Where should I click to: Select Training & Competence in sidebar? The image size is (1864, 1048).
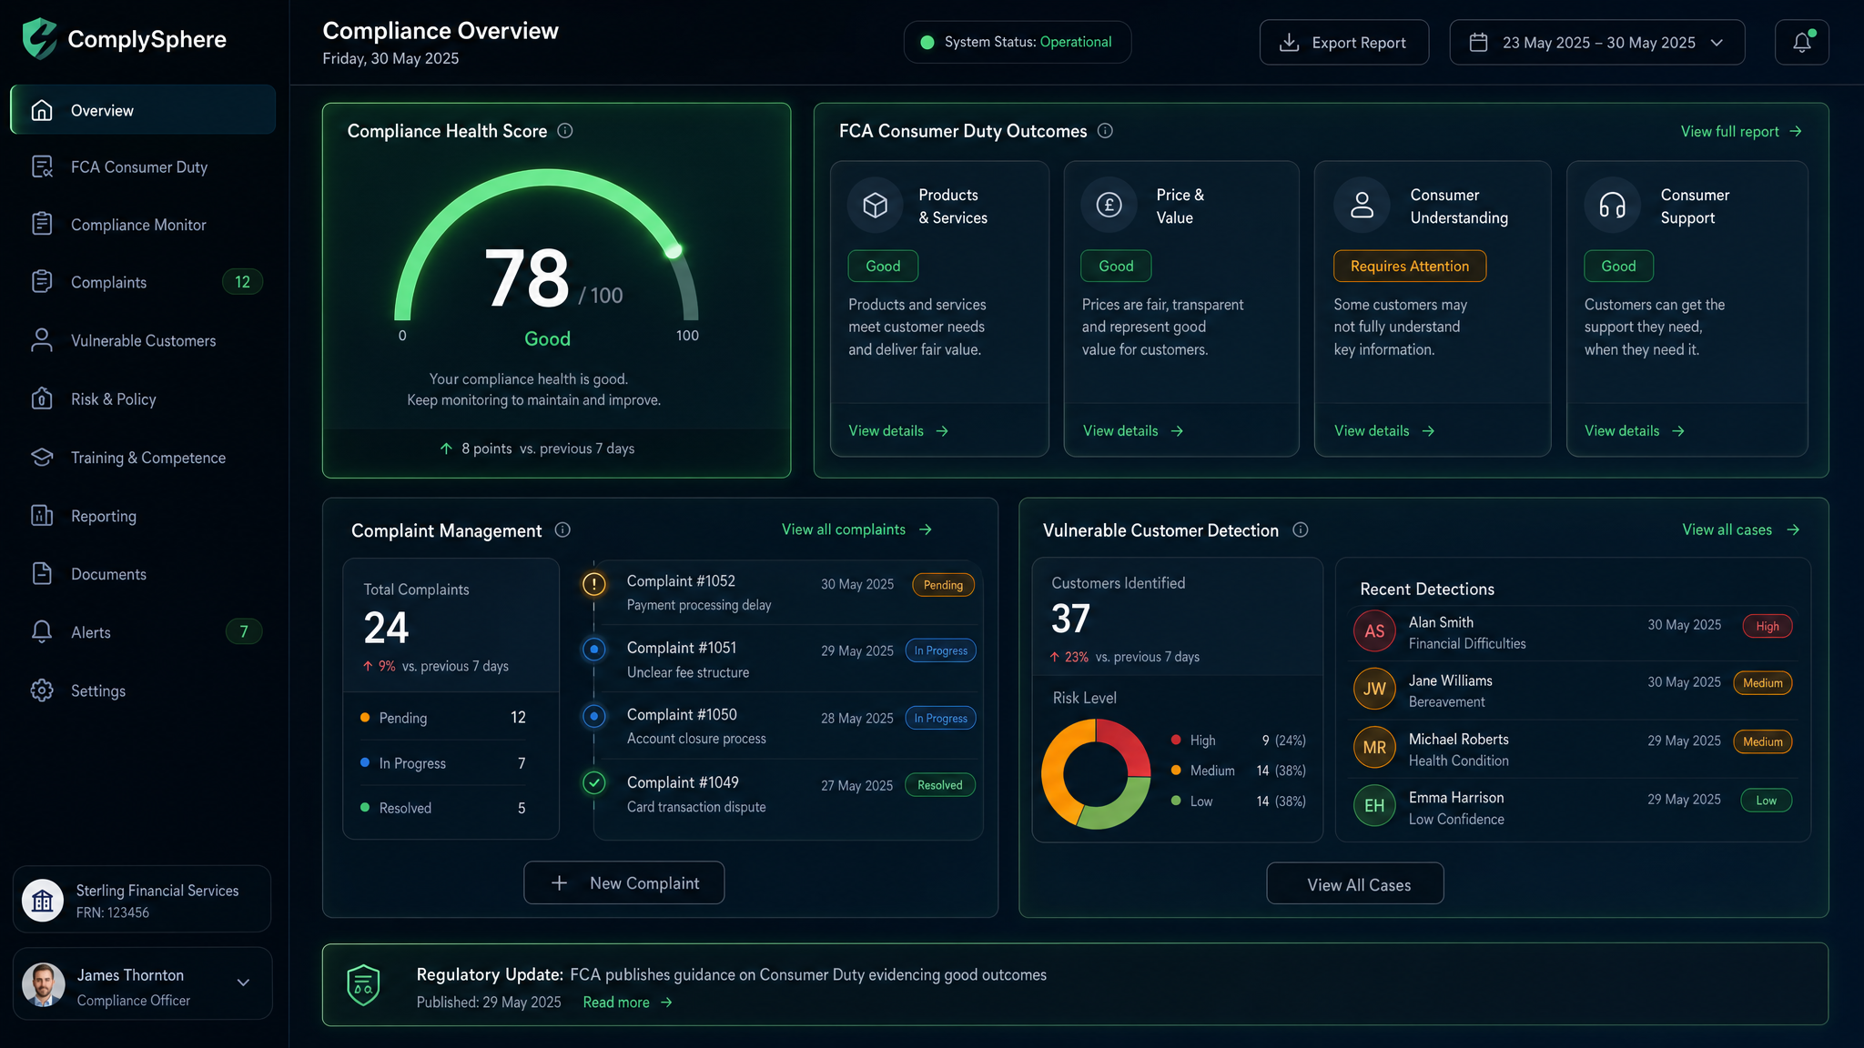143,458
